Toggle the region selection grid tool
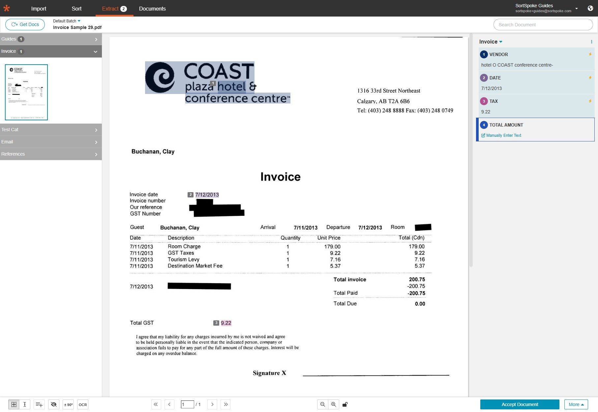Image resolution: width=598 pixels, height=412 pixels. click(14, 404)
